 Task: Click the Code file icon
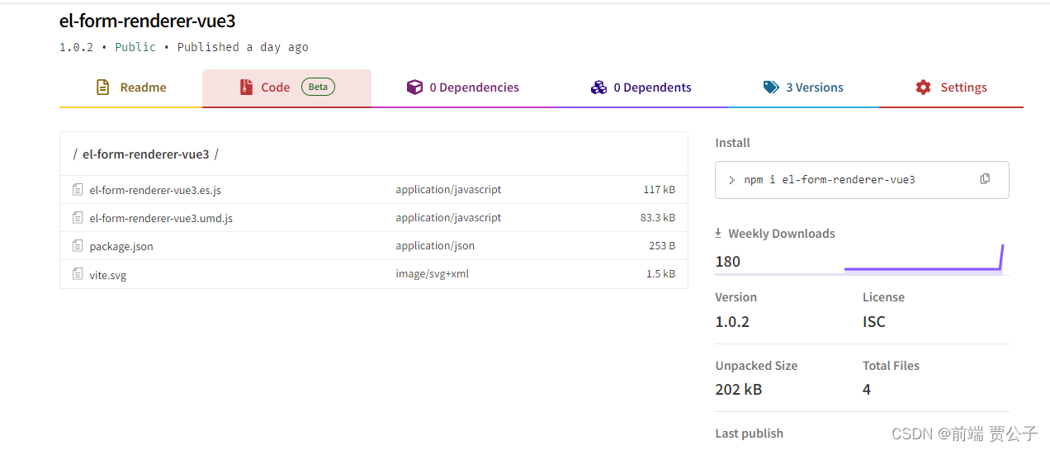point(246,88)
